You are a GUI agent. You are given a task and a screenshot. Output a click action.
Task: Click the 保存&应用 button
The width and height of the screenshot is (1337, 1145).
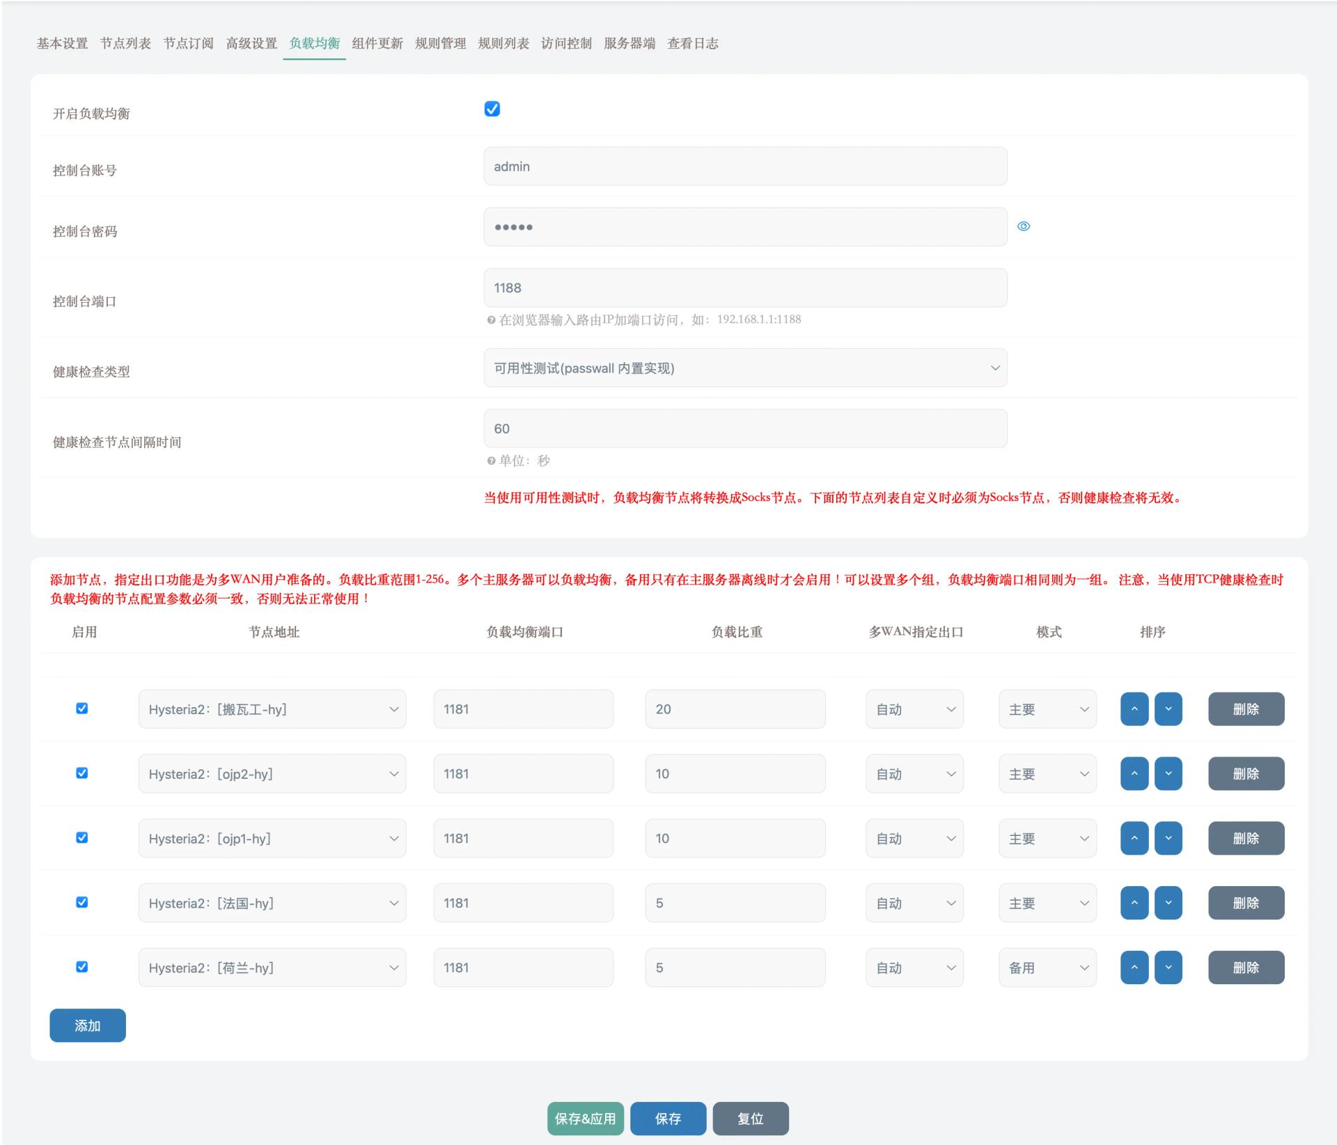pos(585,1119)
